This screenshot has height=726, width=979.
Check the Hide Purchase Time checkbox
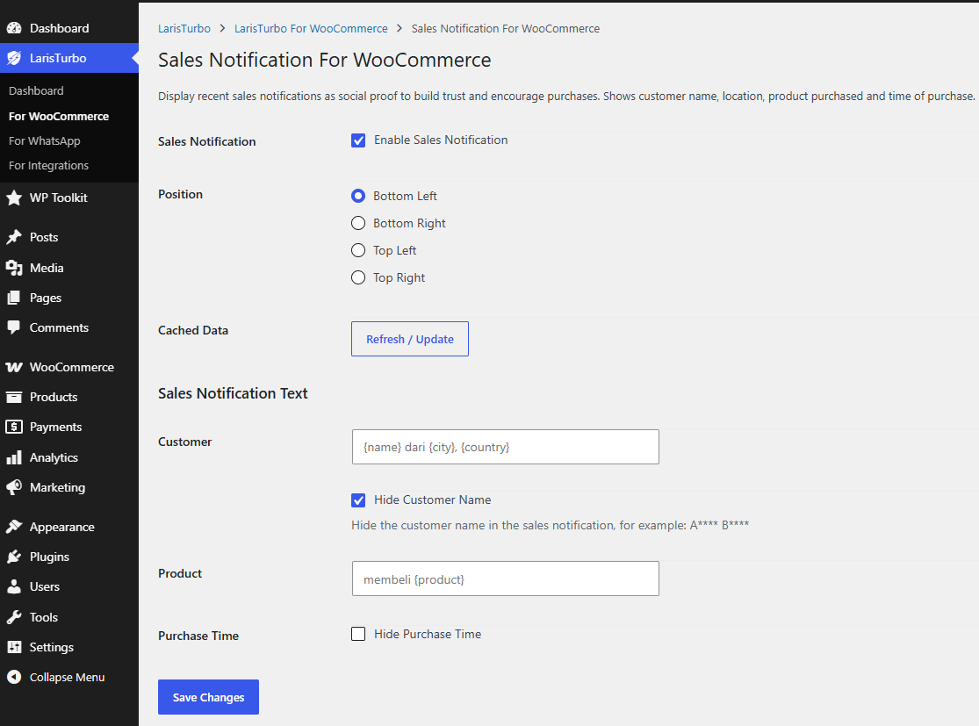pos(358,634)
